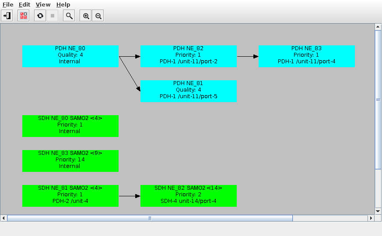This screenshot has width=382, height=236.
Task: Click the magnifier search icon
Action: [69, 16]
